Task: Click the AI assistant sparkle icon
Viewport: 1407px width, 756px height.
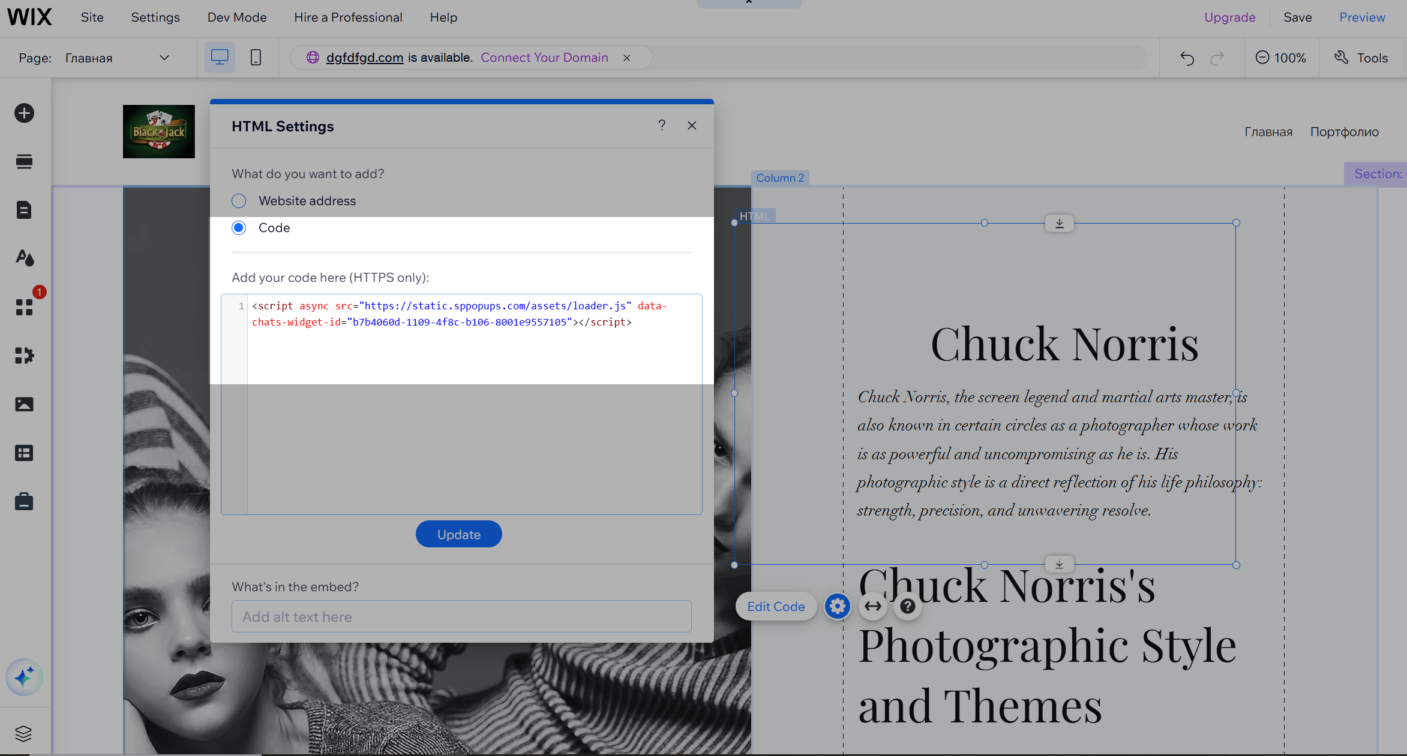Action: pos(24,677)
